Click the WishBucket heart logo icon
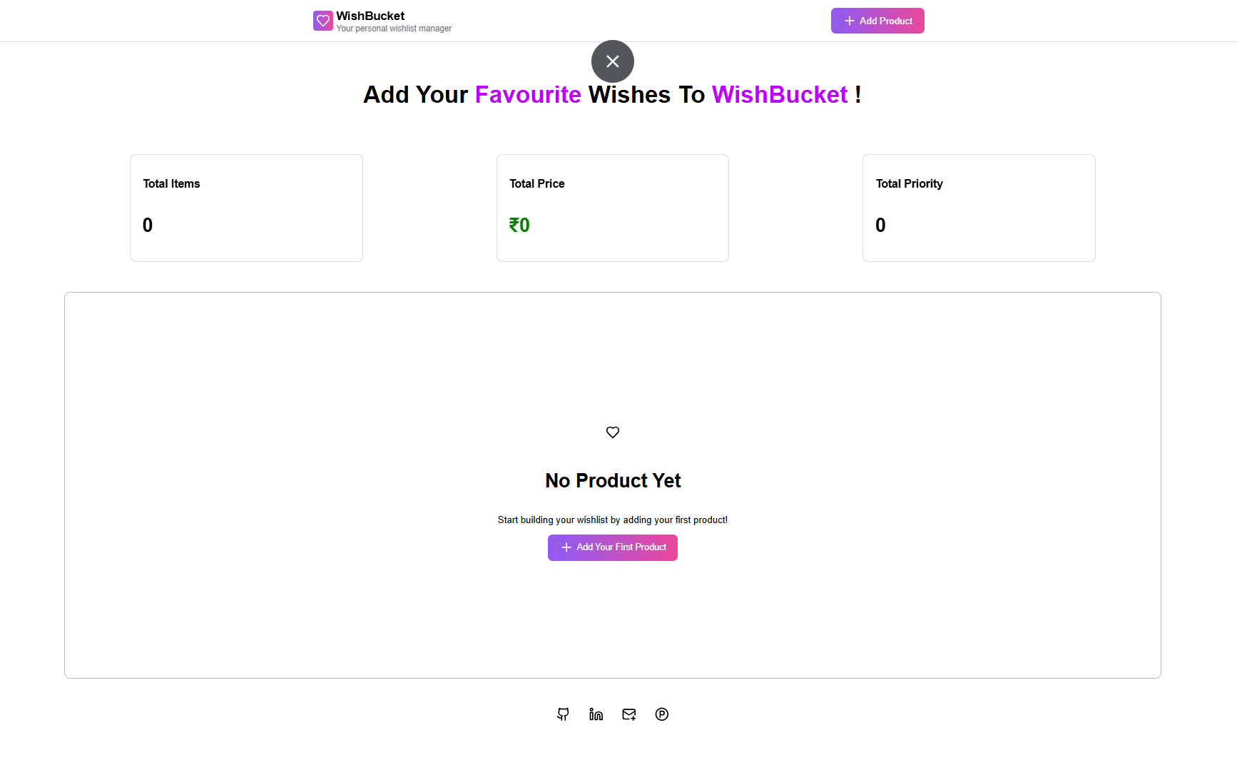Viewport: 1237px width, 770px height. coord(322,20)
